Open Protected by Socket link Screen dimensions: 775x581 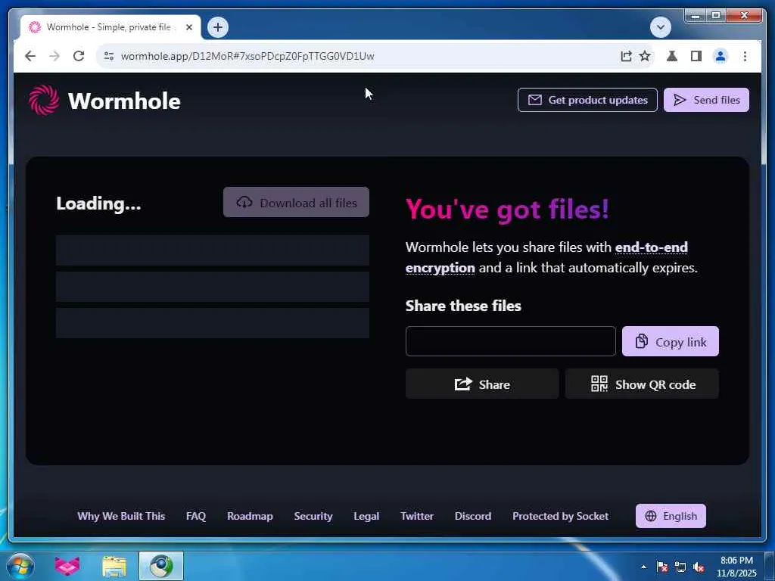coord(560,516)
